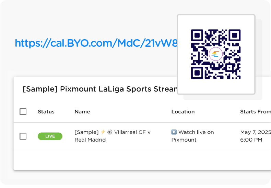
Task: Sort by the Name column header
Action: (82, 112)
